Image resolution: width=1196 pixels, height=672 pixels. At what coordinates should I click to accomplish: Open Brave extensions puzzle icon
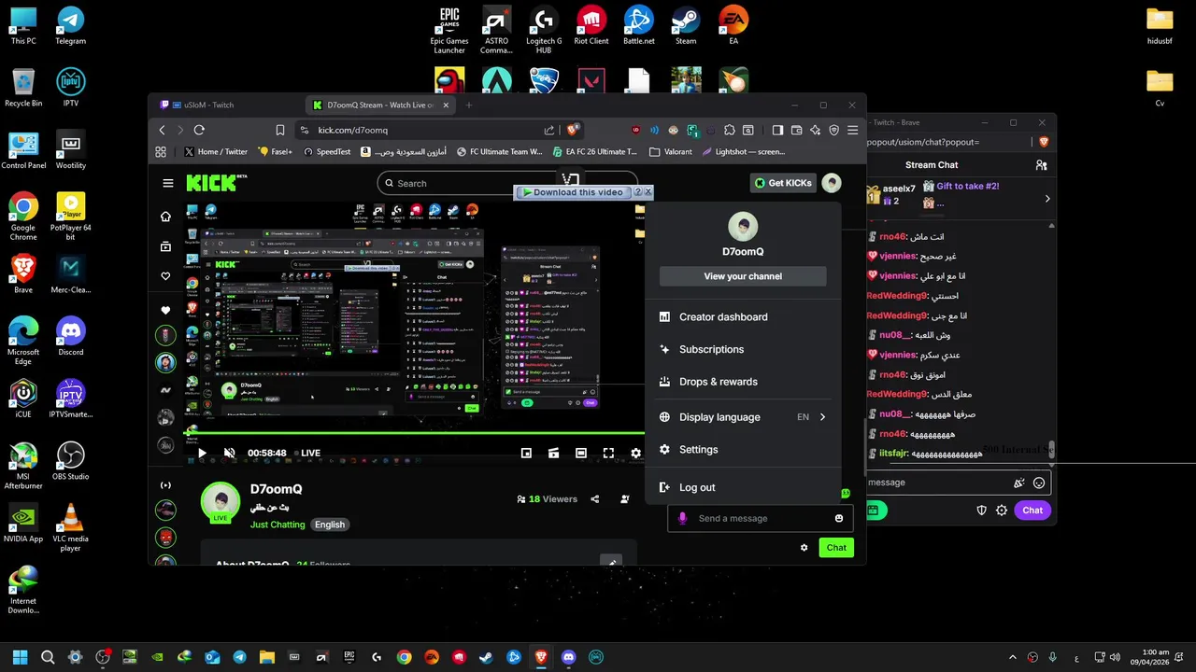(x=729, y=130)
